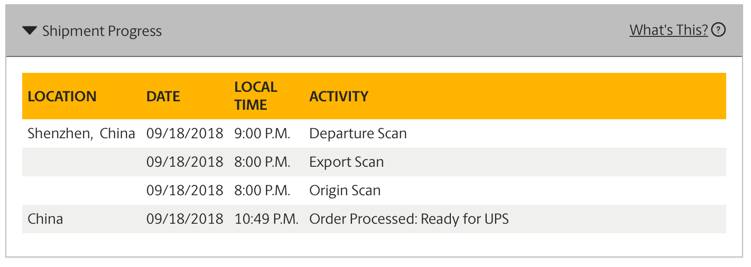Click the ACTIVITY column header

point(339,97)
